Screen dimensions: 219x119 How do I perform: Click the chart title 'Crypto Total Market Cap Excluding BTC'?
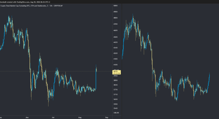(x=15, y=6)
